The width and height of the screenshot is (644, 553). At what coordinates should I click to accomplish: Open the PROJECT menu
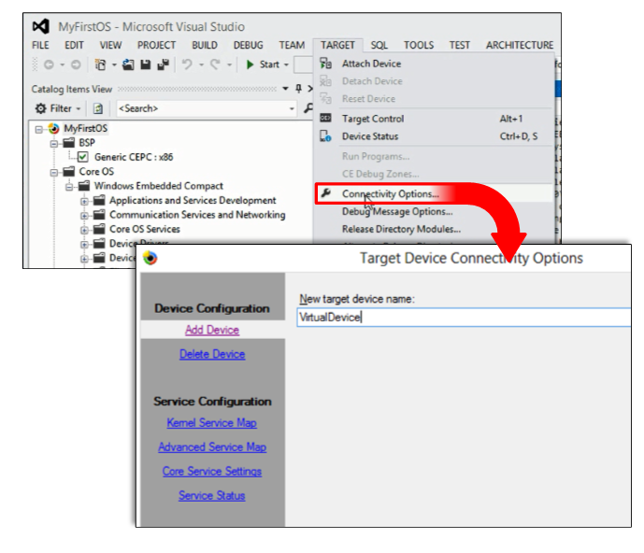(x=156, y=45)
